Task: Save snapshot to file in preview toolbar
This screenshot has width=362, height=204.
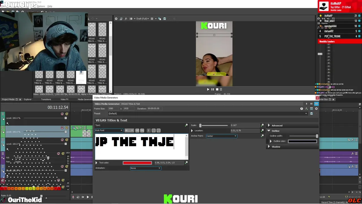Action: click(164, 19)
